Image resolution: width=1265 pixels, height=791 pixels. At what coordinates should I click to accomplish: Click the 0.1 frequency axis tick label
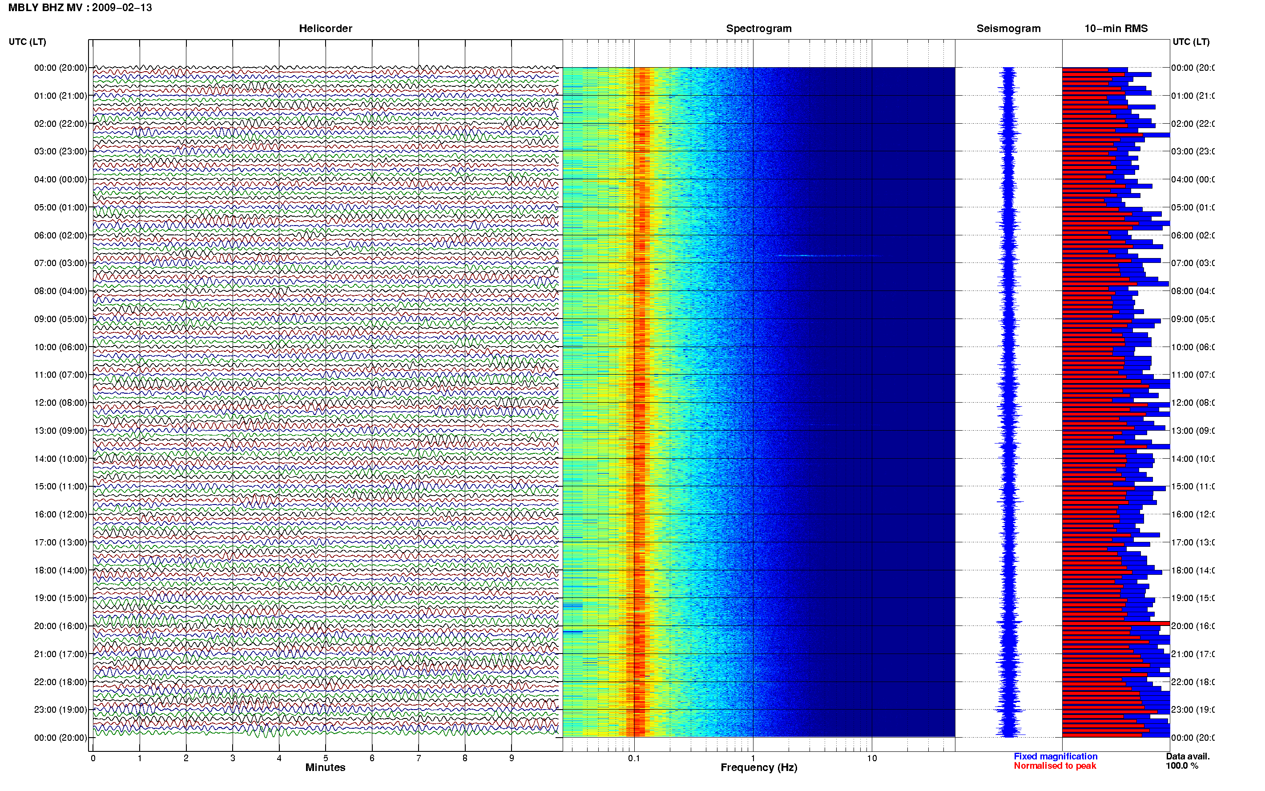pos(634,758)
